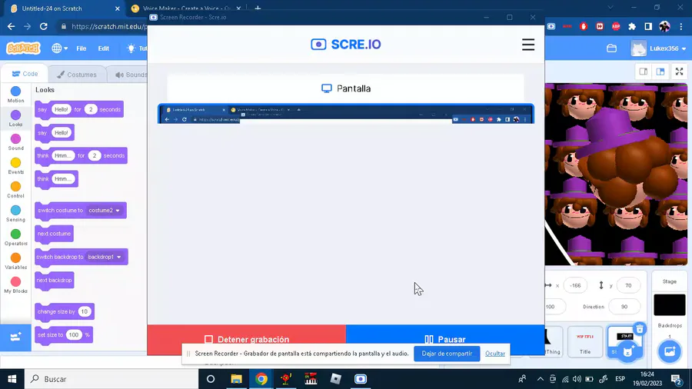692x389 pixels.
Task: Click the AdBlock Plus extension icon
Action: [616, 26]
